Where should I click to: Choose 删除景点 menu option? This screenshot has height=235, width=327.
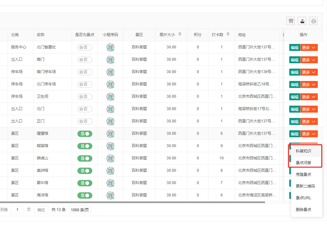click(307, 209)
